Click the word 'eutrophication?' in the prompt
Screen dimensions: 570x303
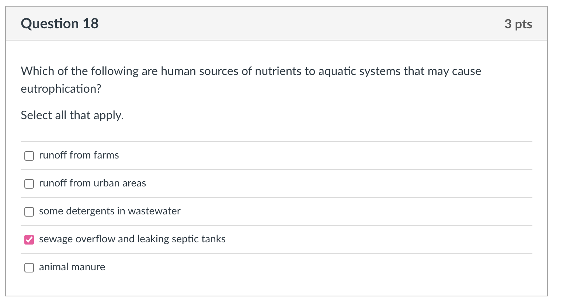click(x=61, y=89)
